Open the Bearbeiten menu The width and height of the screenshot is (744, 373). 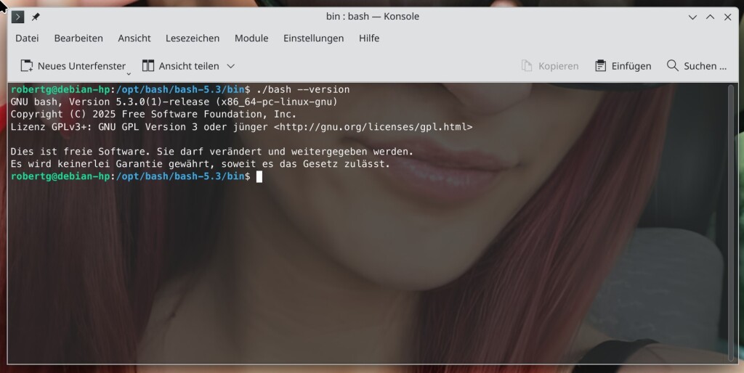pyautogui.click(x=78, y=38)
